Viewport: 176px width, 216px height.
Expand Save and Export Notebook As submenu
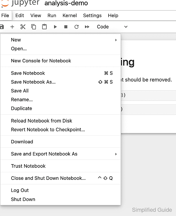pyautogui.click(x=60, y=154)
